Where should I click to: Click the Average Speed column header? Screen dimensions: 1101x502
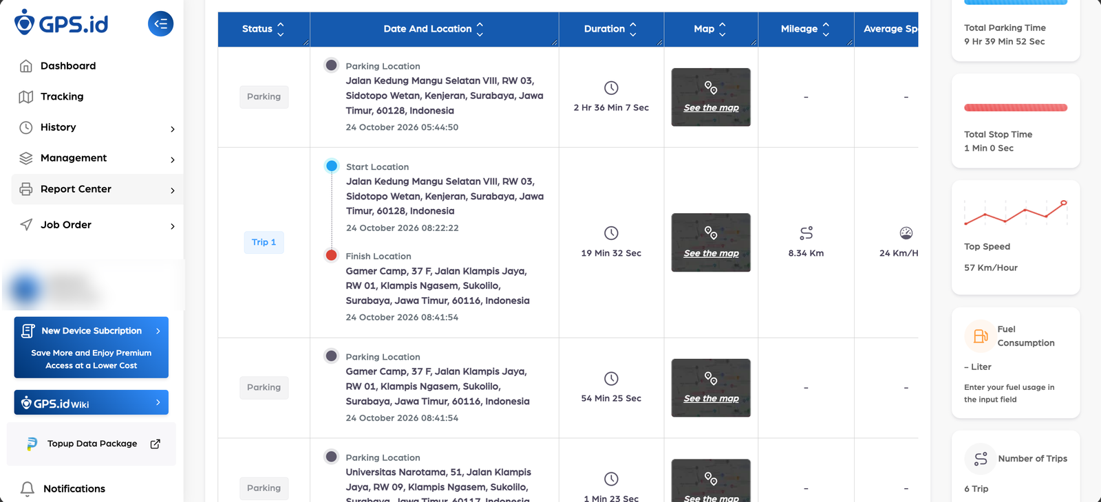tap(887, 29)
